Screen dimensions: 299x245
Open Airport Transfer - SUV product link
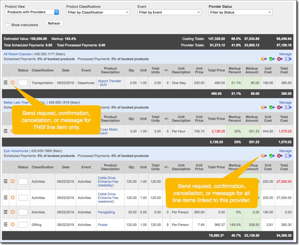110,83
